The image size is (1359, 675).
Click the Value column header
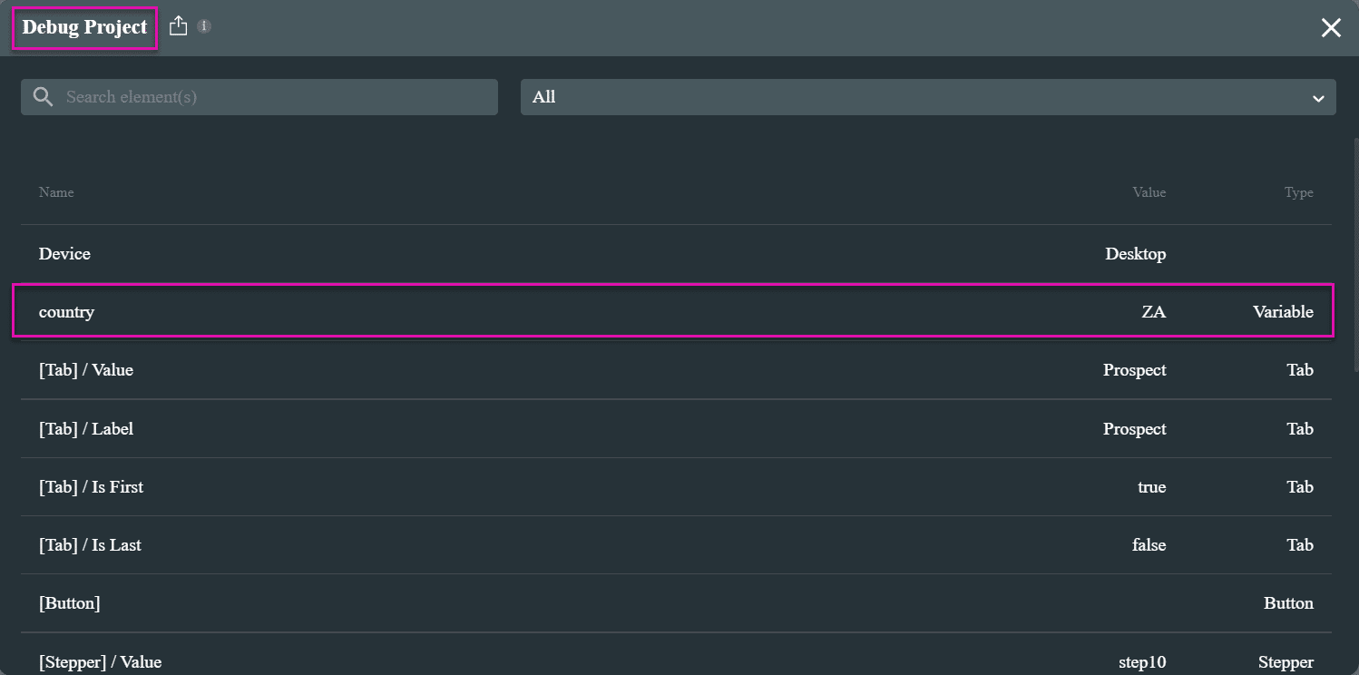(x=1149, y=192)
